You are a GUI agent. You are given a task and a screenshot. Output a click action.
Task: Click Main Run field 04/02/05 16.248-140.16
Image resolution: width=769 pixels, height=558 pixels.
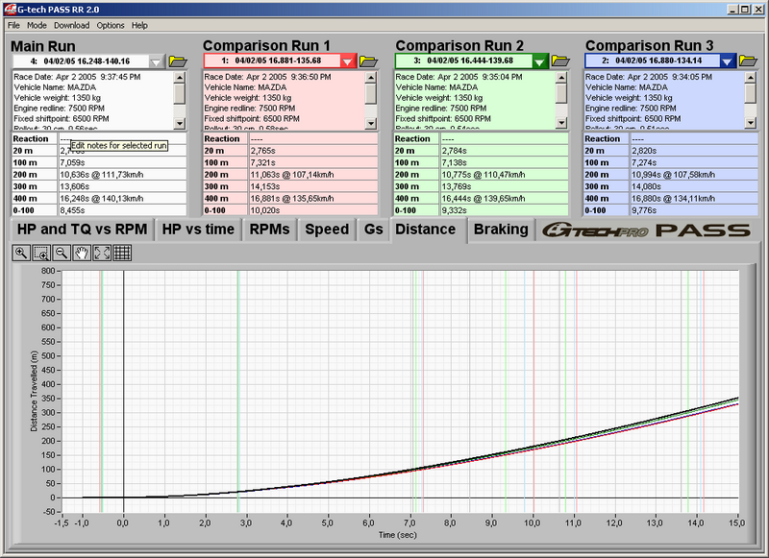coord(81,61)
